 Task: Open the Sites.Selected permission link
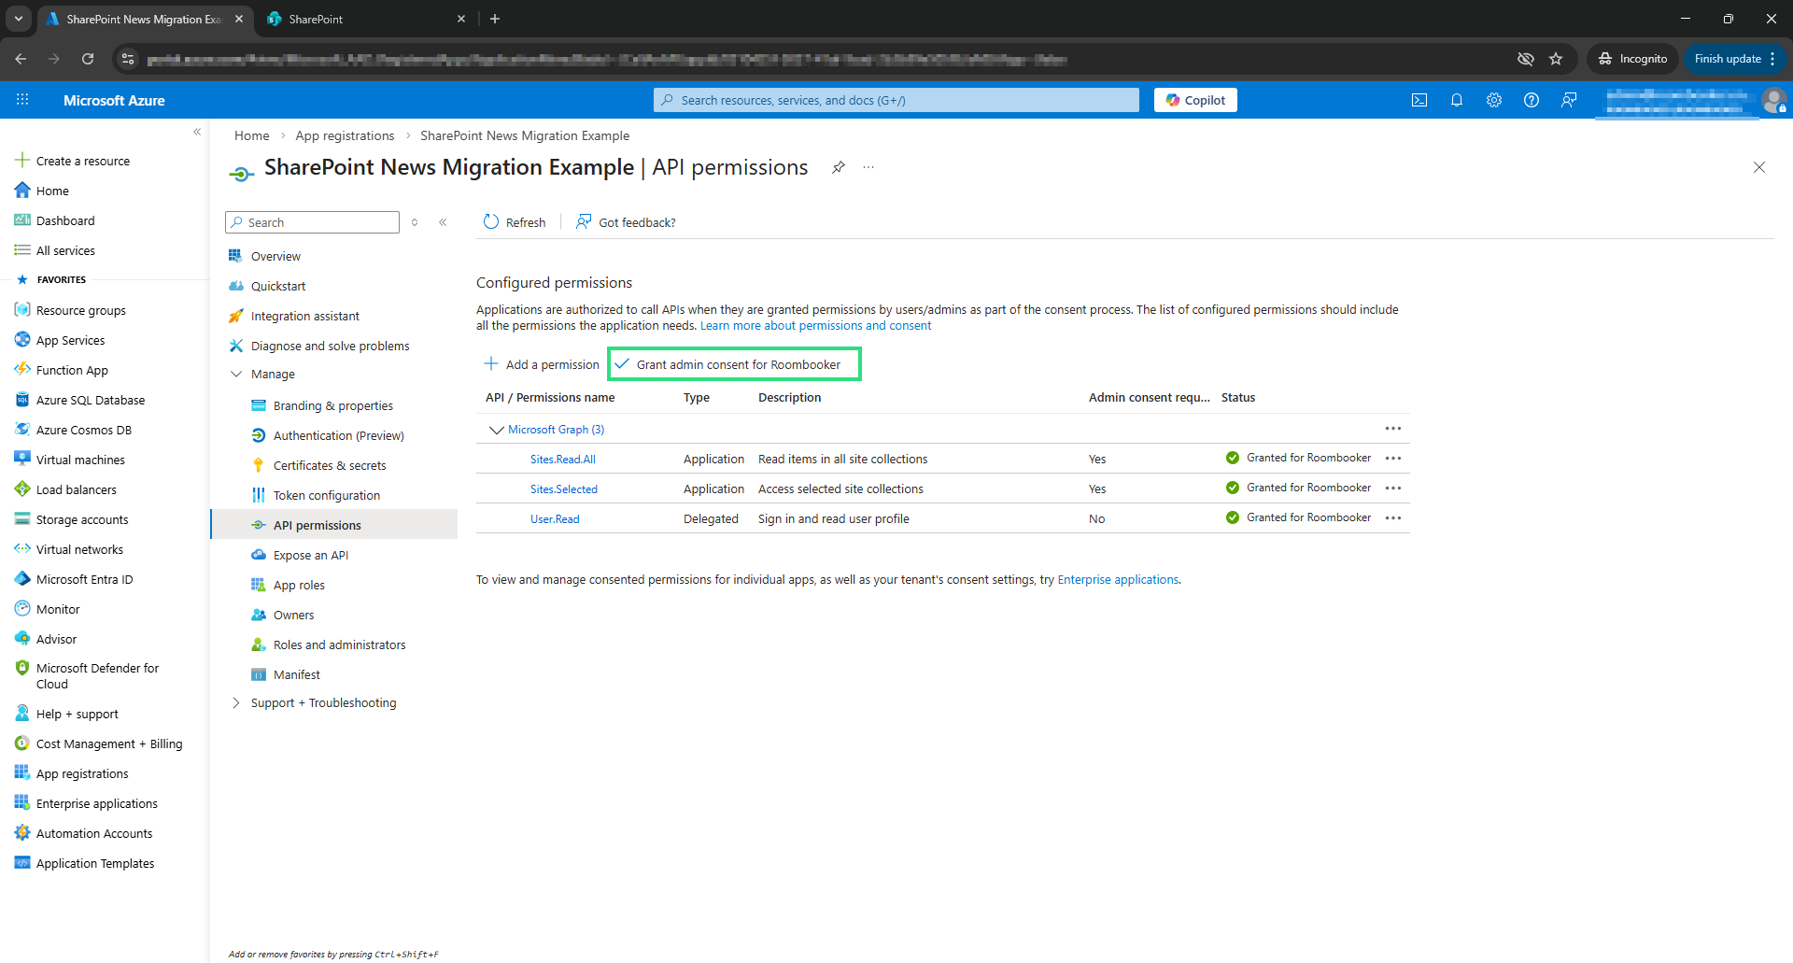point(563,489)
